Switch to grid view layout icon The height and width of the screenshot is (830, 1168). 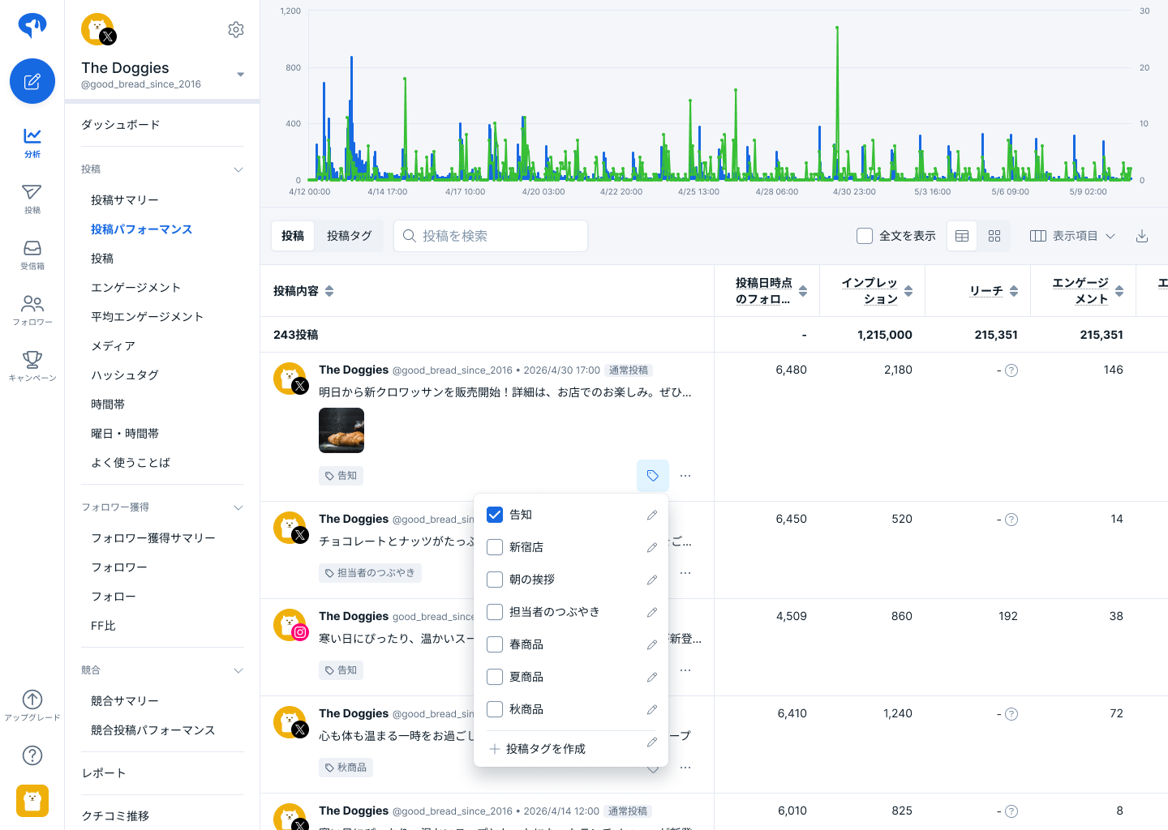pos(994,236)
